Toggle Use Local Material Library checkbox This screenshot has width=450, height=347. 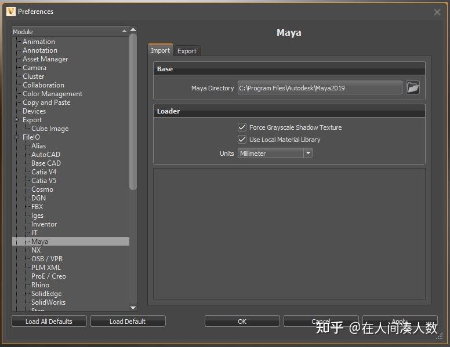242,140
